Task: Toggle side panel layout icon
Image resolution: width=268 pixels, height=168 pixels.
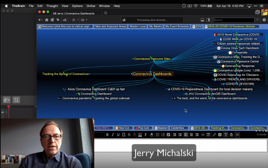Action: (x=208, y=20)
